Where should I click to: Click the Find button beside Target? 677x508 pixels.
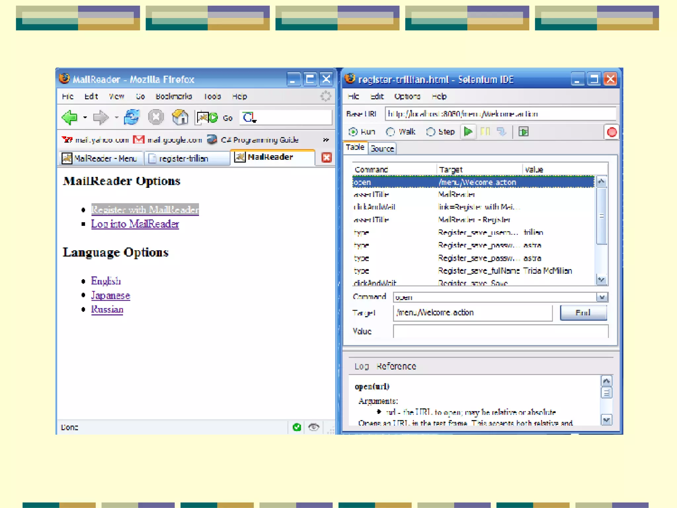point(583,313)
